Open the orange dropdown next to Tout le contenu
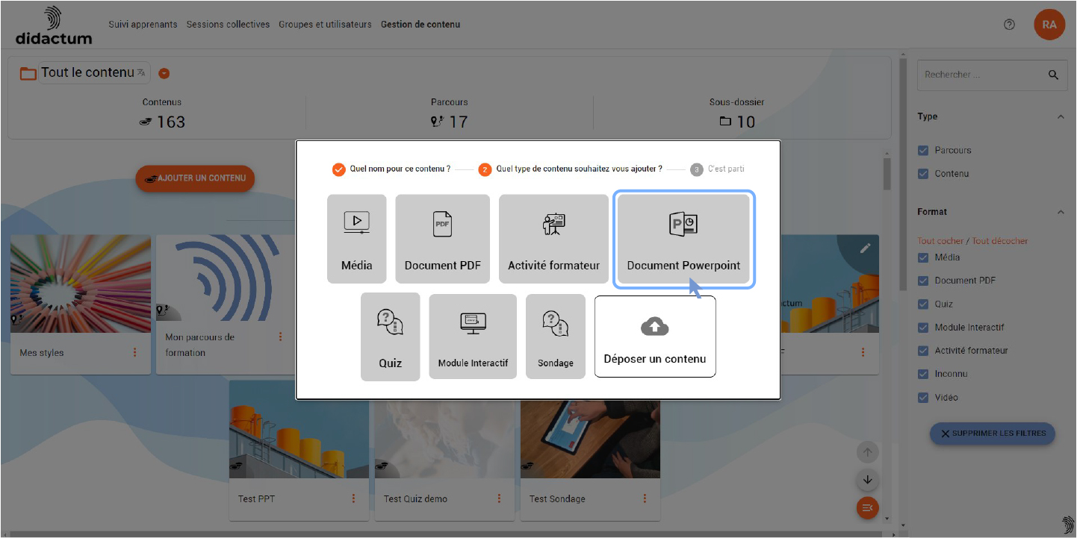The height and width of the screenshot is (538, 1077). pos(164,73)
